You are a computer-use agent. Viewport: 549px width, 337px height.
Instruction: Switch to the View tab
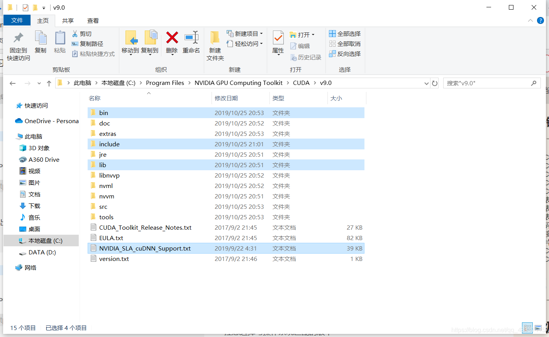tap(93, 21)
